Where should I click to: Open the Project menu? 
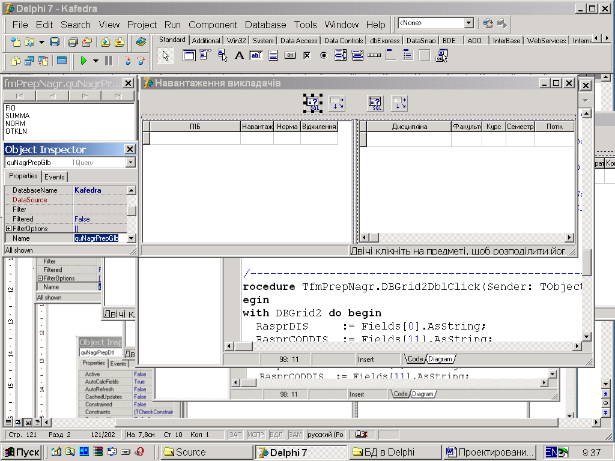point(142,25)
